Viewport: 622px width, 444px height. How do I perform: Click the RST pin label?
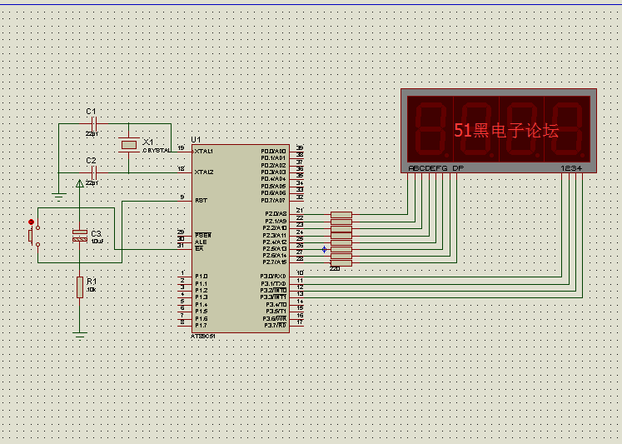coord(202,201)
